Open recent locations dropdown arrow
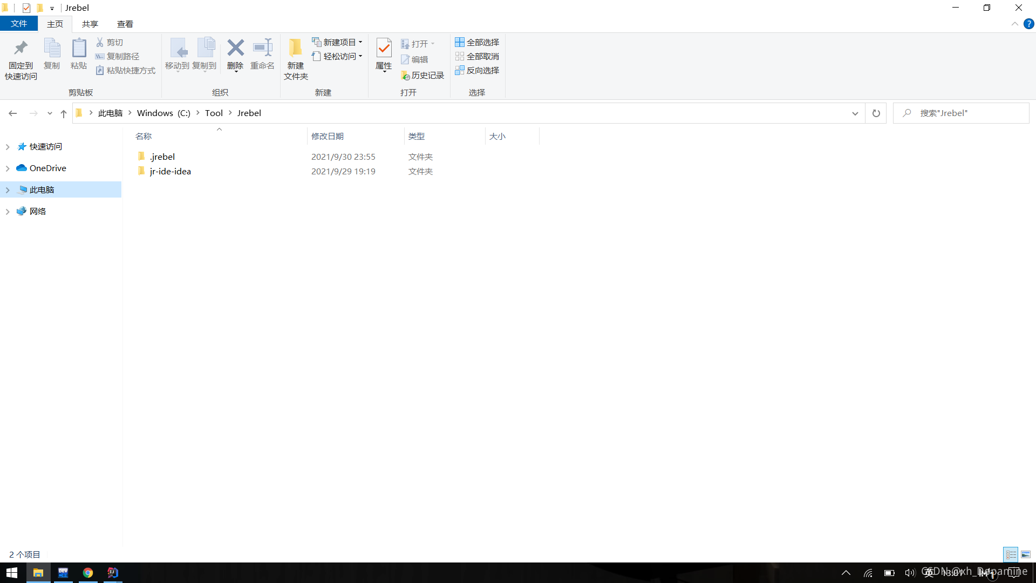Screen dimensions: 1036x583 tap(50, 113)
